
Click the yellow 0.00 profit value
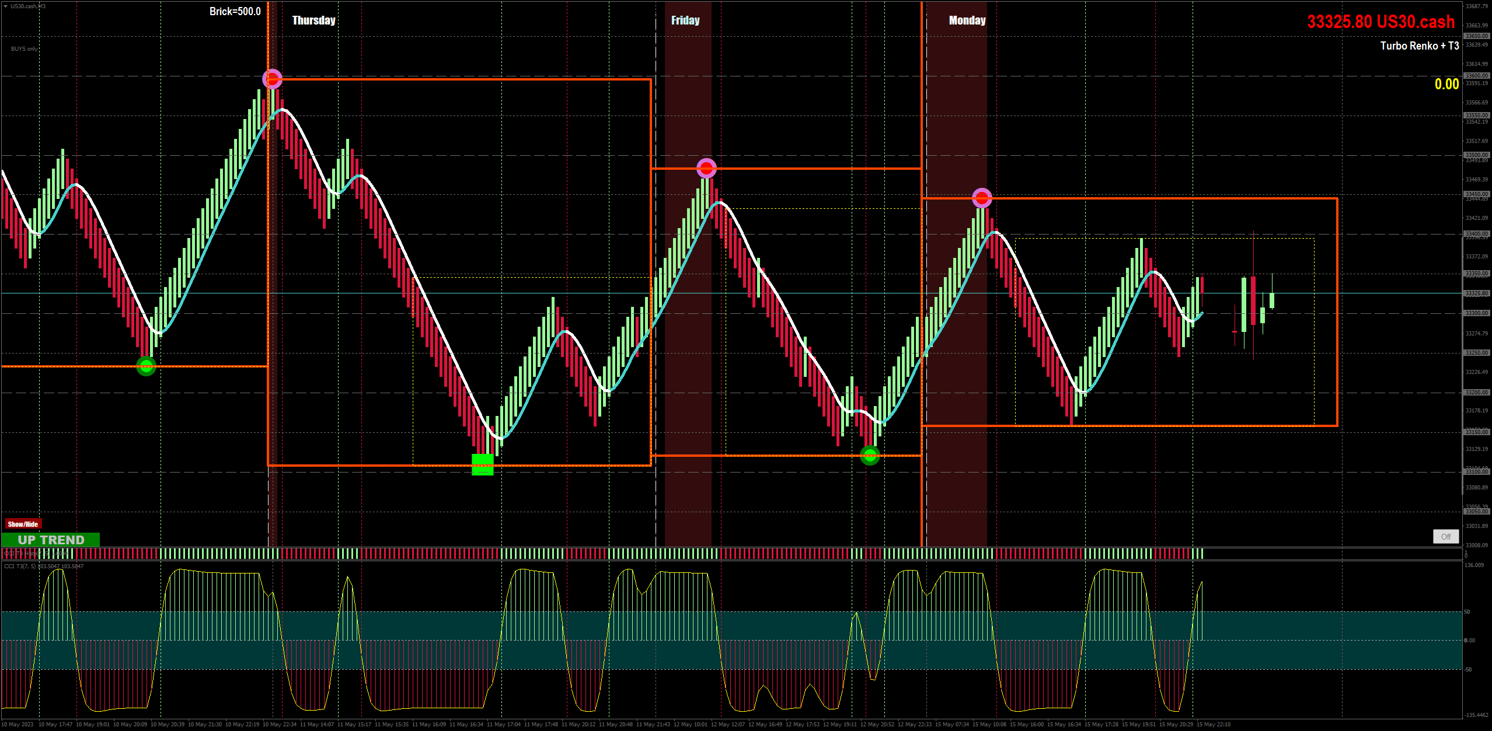pos(1446,84)
